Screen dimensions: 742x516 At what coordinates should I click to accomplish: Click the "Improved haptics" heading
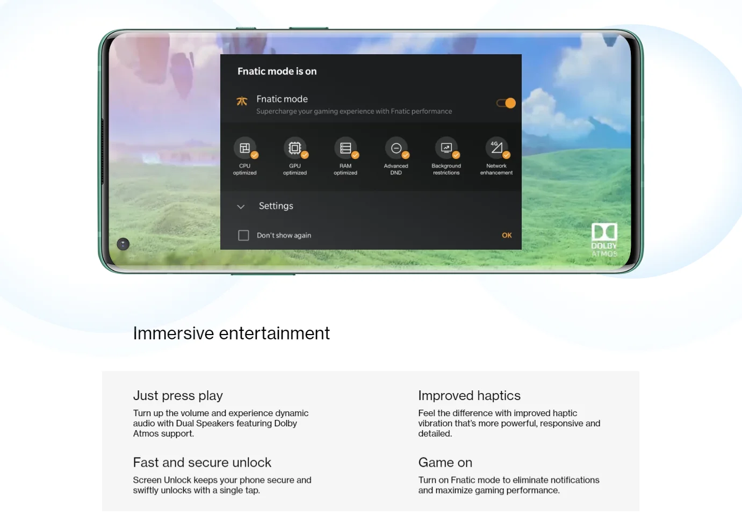pyautogui.click(x=470, y=396)
